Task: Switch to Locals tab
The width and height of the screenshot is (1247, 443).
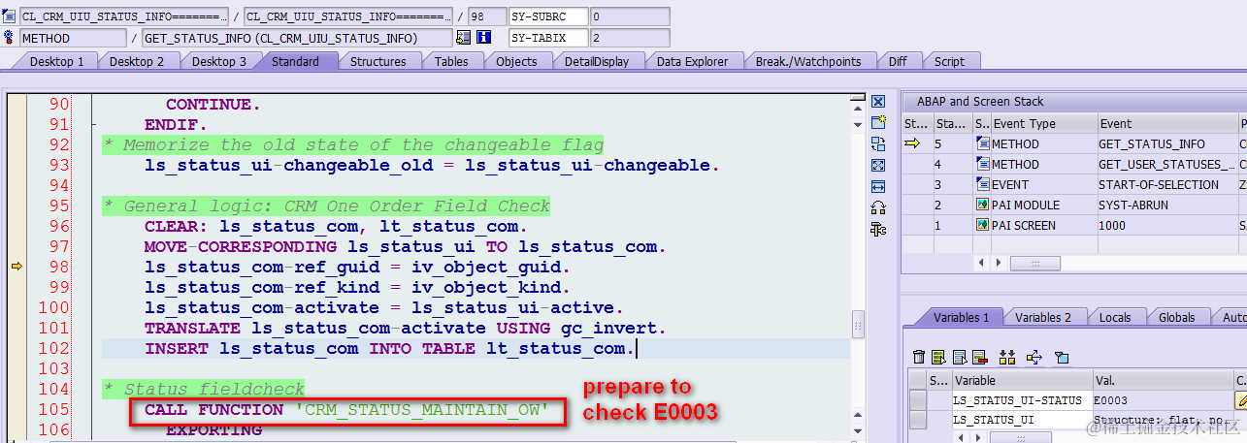Action: pos(1115,317)
